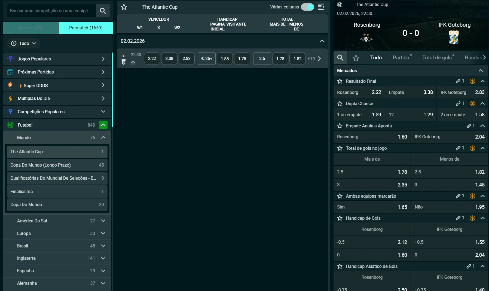Open Copa Do Mundo (Longo Prazo) competition

click(x=57, y=165)
